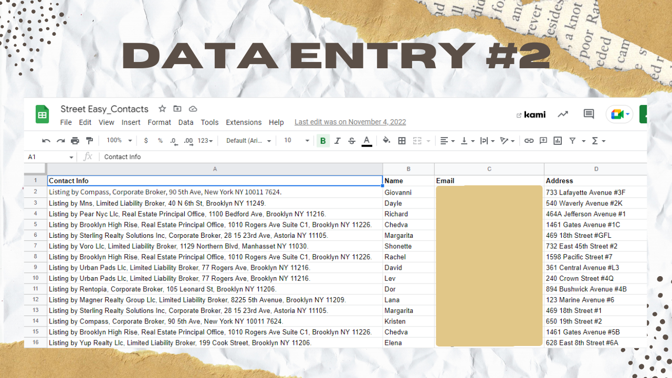Select row 9 header

tap(36, 267)
